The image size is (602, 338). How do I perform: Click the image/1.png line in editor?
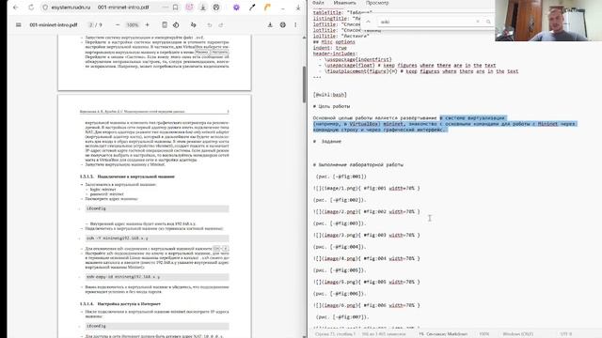click(366, 188)
